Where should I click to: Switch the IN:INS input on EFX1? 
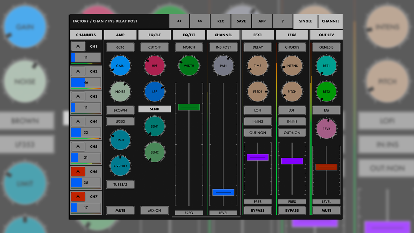click(257, 121)
